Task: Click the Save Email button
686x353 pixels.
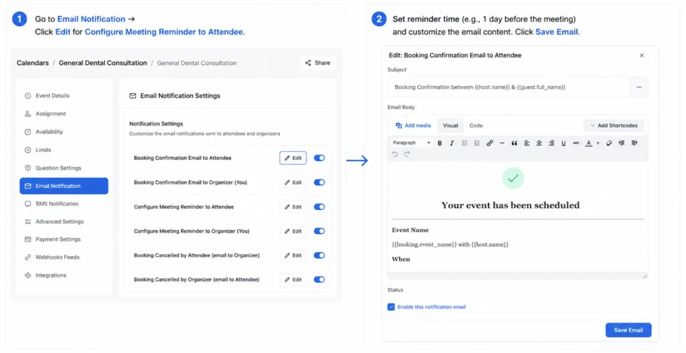Action: coord(628,330)
